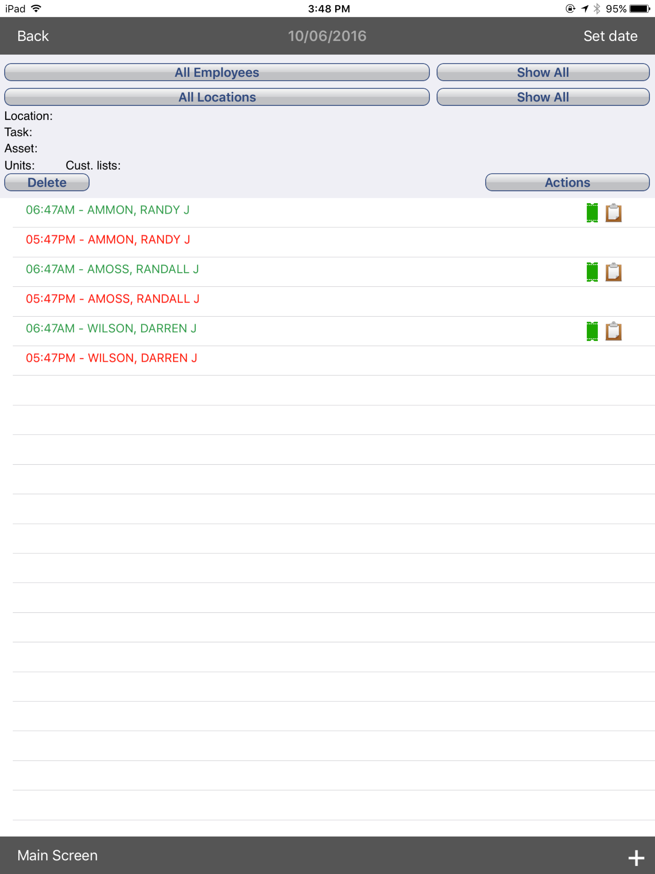The image size is (655, 874).
Task: Open the Actions menu button
Action: tap(567, 182)
